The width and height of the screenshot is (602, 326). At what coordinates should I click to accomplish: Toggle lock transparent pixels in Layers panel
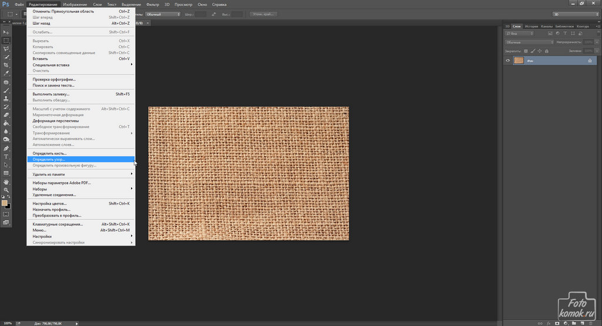527,51
